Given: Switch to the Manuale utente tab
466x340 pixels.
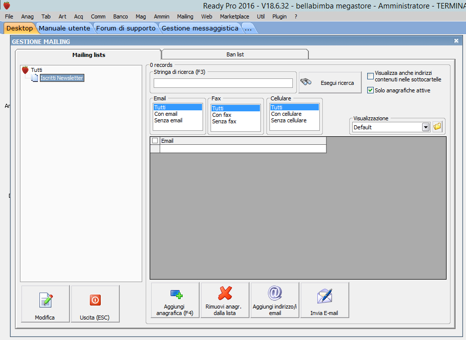Looking at the screenshot, I should pyautogui.click(x=64, y=28).
